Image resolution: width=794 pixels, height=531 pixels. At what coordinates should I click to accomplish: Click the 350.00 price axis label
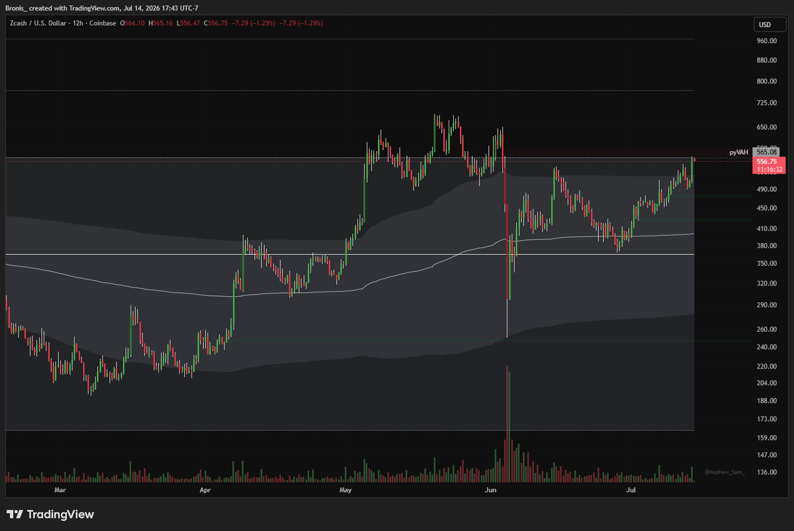click(x=766, y=264)
